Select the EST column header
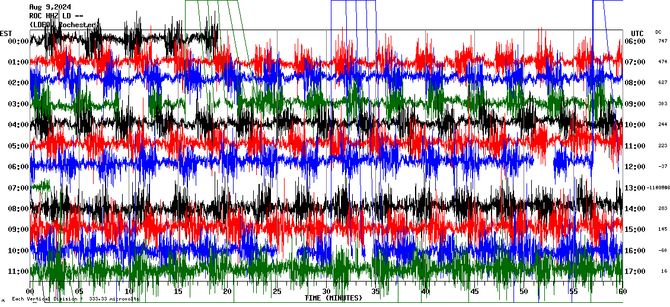Screen dimensions: 670x307 6,33
